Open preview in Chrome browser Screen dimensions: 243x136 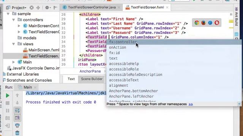(x=197, y=23)
